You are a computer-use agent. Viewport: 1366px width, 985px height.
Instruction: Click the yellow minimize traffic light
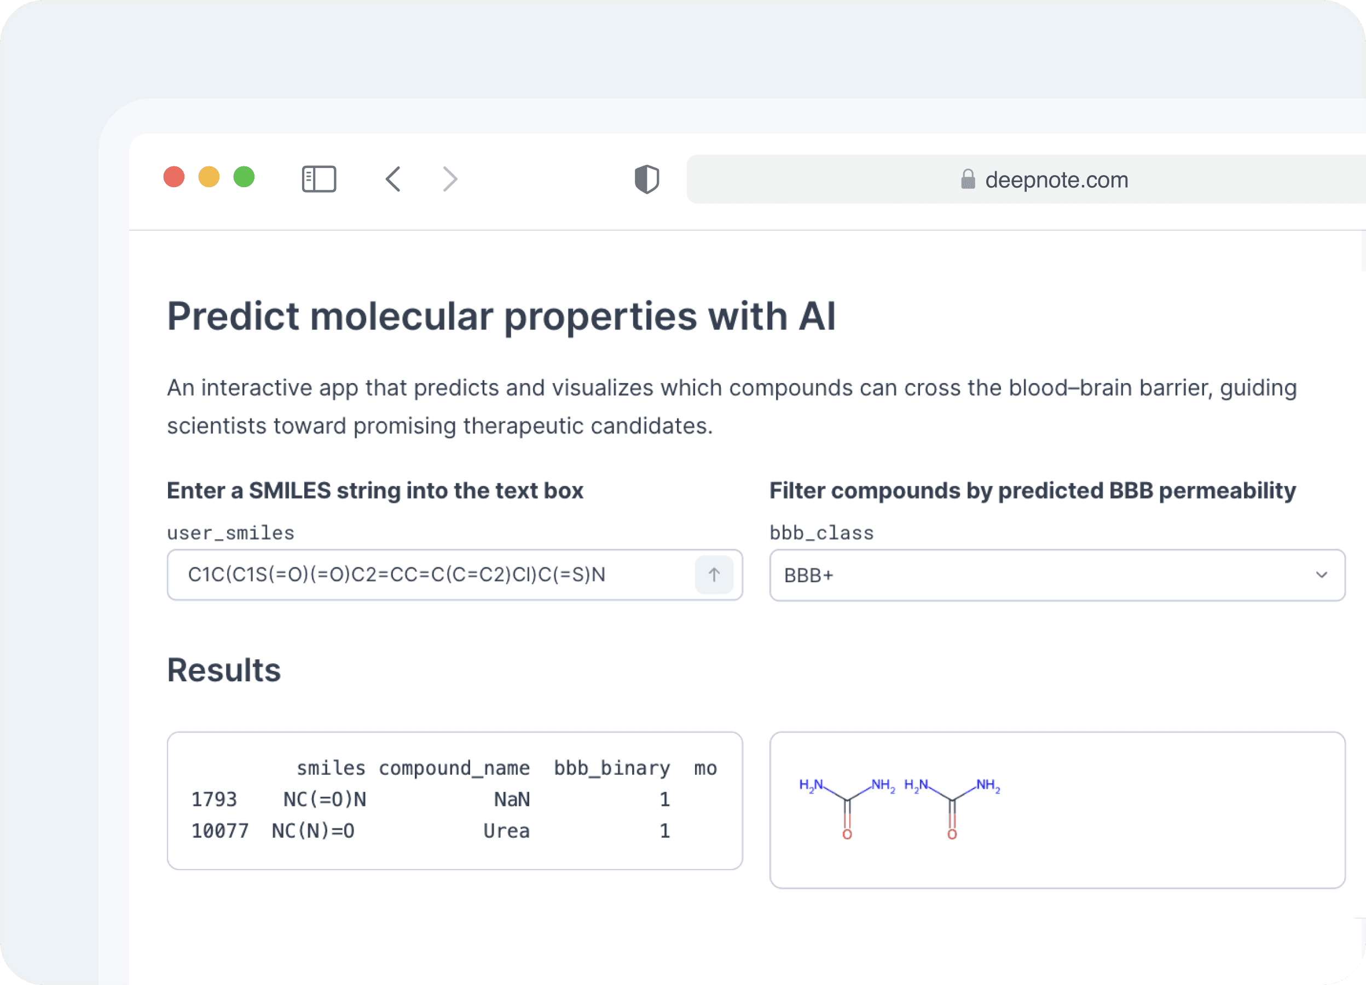point(209,176)
